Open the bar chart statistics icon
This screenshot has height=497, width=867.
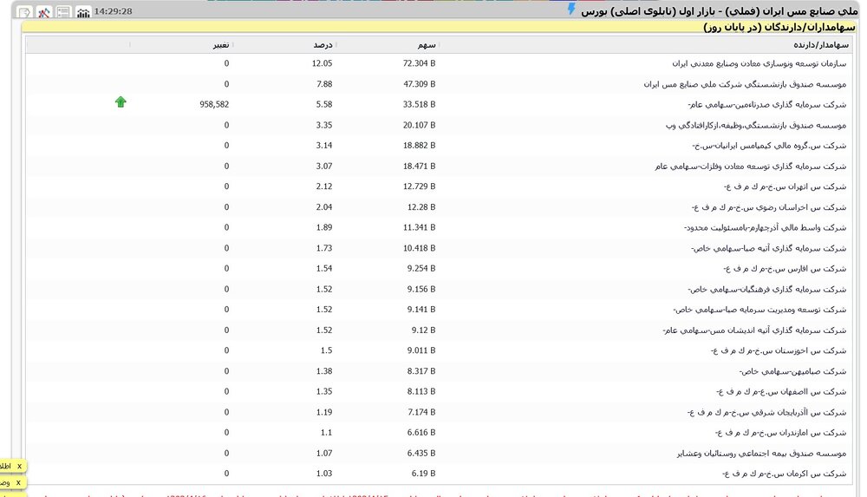[83, 12]
